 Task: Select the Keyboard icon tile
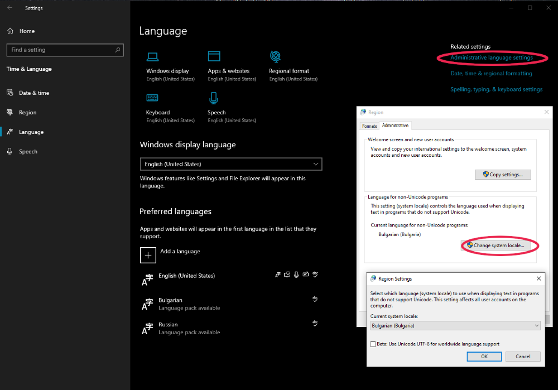pos(152,98)
